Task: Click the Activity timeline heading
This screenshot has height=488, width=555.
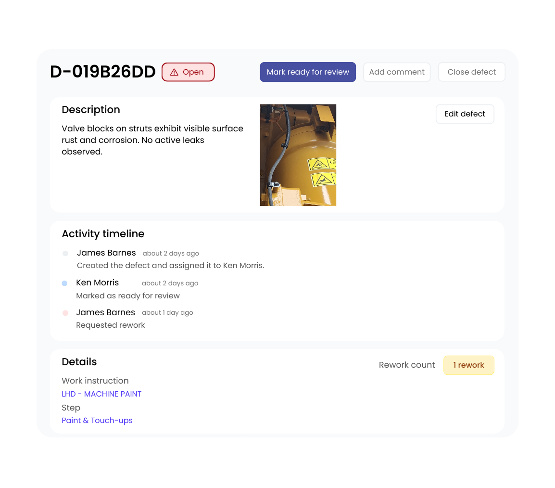Action: (103, 234)
